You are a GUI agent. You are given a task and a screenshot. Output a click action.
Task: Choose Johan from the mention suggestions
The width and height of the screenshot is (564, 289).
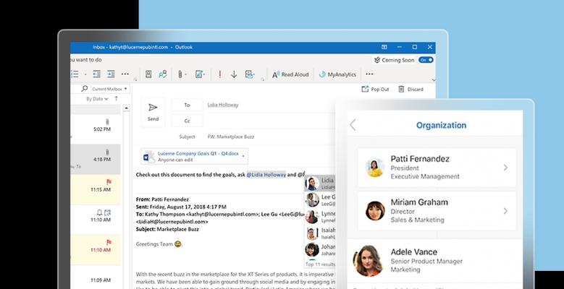coord(320,250)
